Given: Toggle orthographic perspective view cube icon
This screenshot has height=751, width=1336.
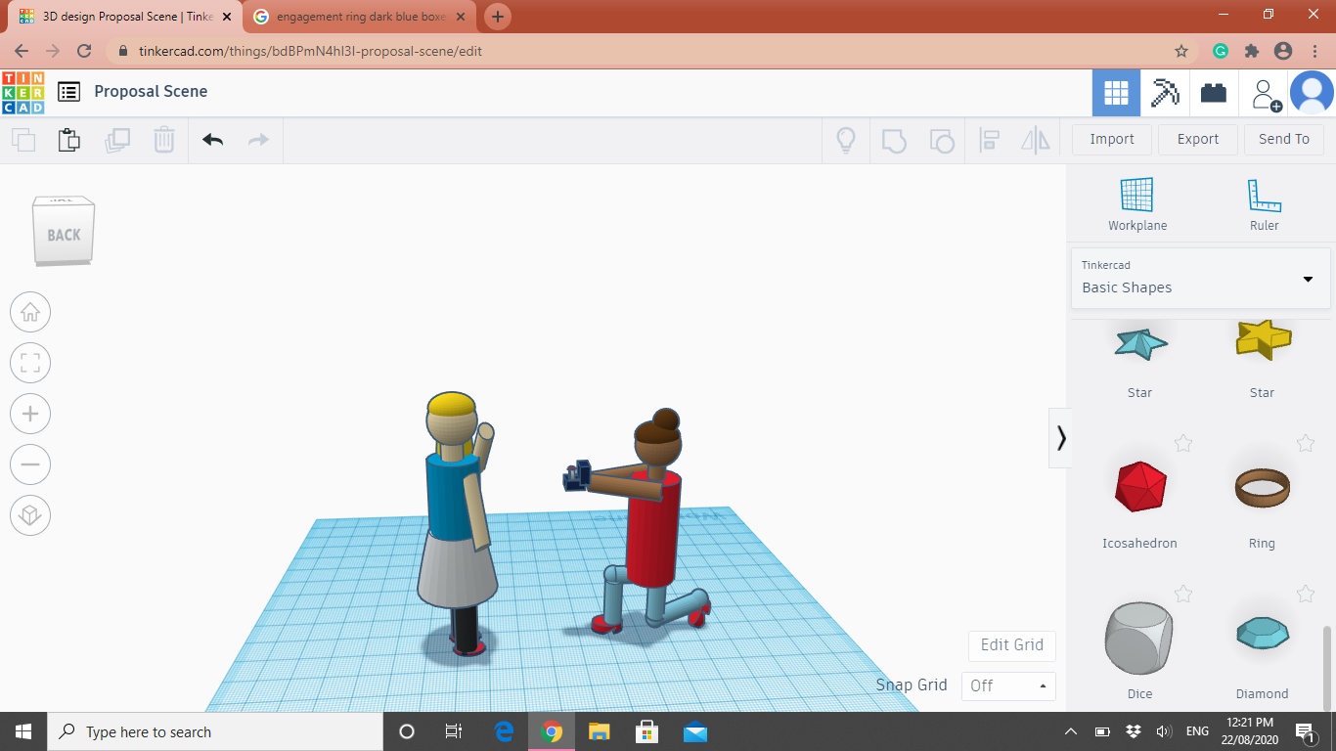Looking at the screenshot, I should (30, 515).
